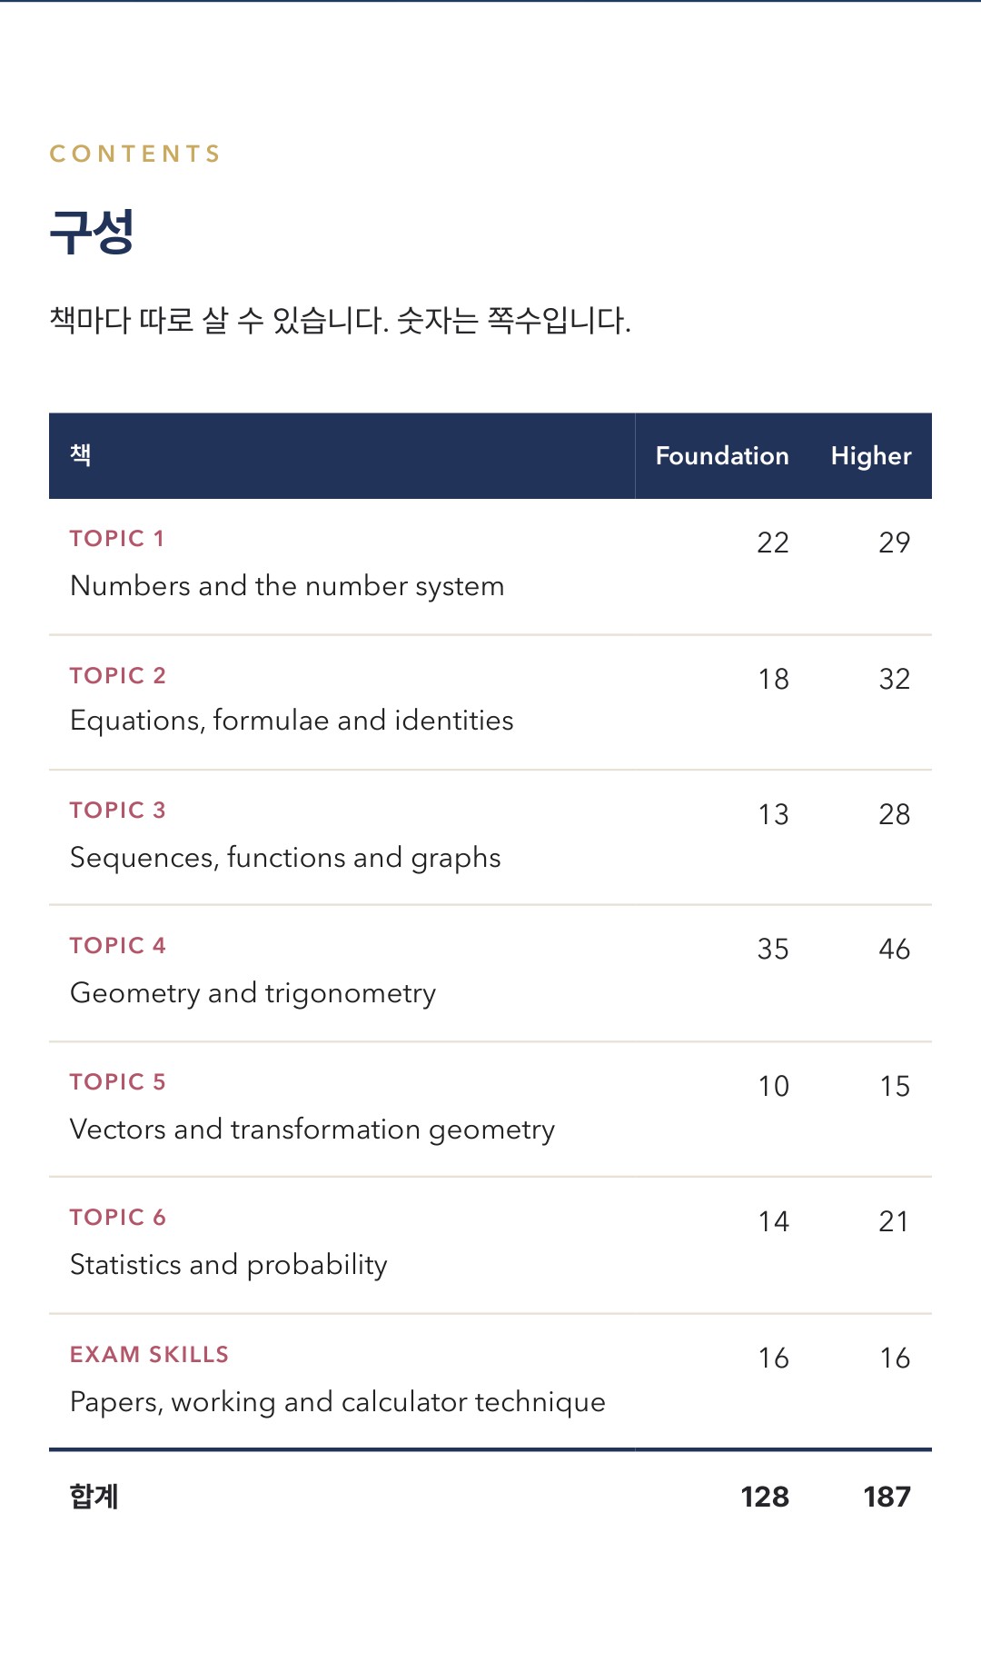Open Topic 6 Statistics and probability

(490, 1246)
